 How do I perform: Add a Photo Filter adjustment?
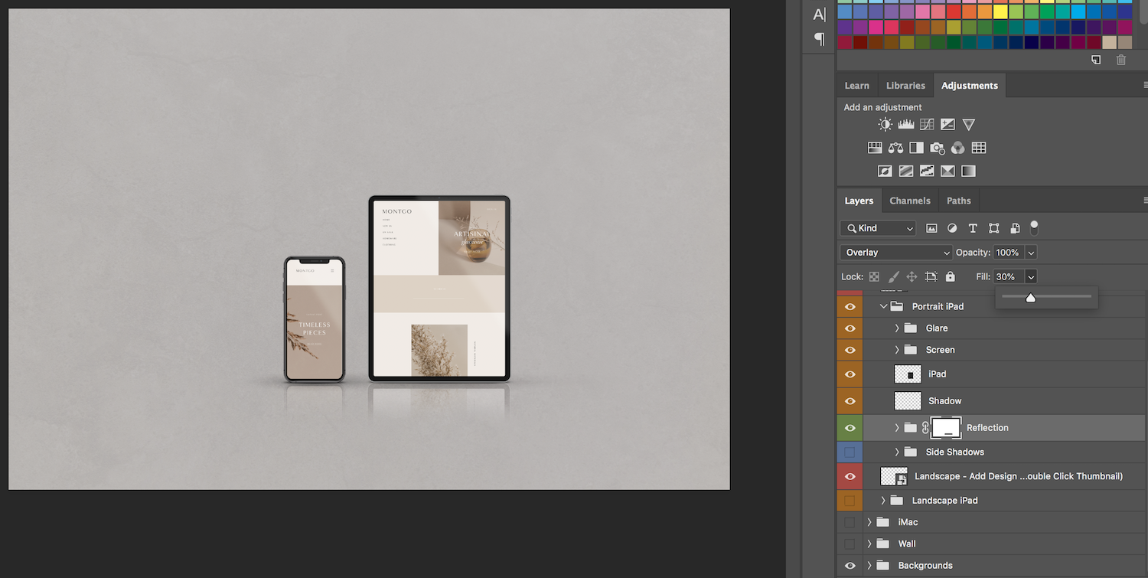point(937,148)
